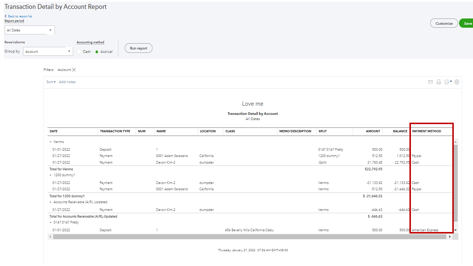
Task: Click the back chevron beside Back to report list
Action: point(5,16)
